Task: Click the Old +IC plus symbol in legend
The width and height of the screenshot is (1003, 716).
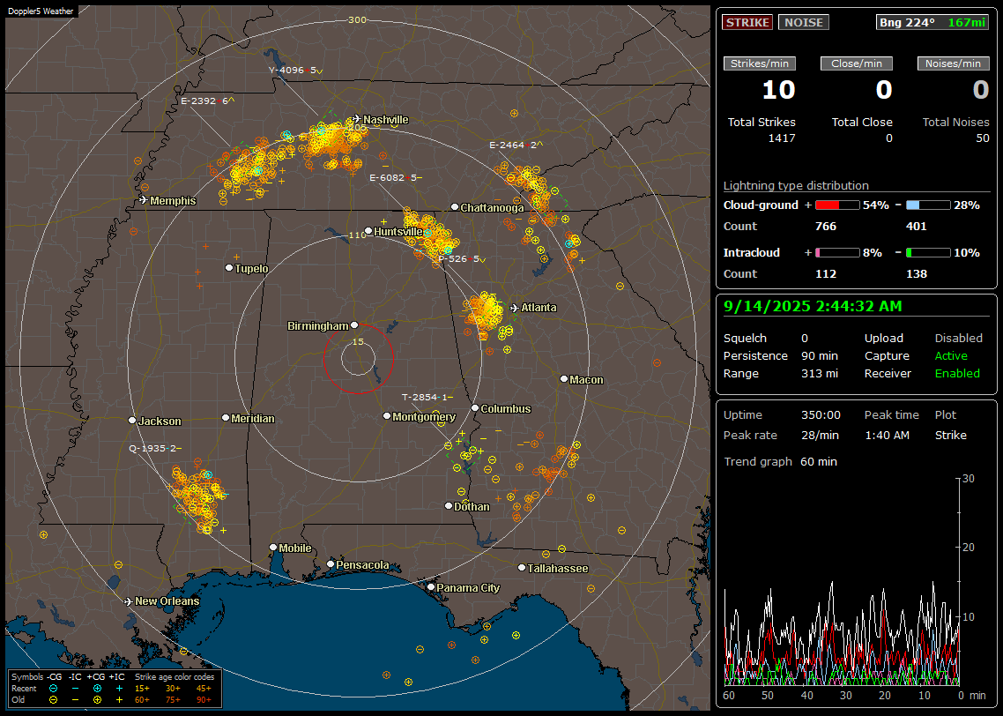Action: click(x=119, y=700)
